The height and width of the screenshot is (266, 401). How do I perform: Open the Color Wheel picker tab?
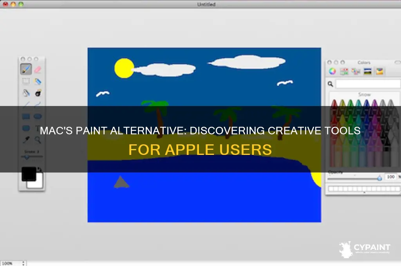332,71
